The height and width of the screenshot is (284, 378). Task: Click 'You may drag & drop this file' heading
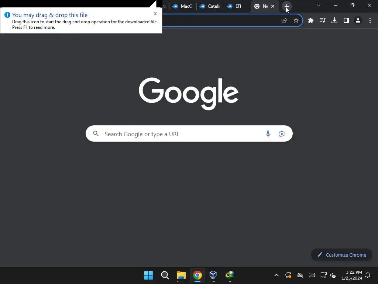pos(50,15)
